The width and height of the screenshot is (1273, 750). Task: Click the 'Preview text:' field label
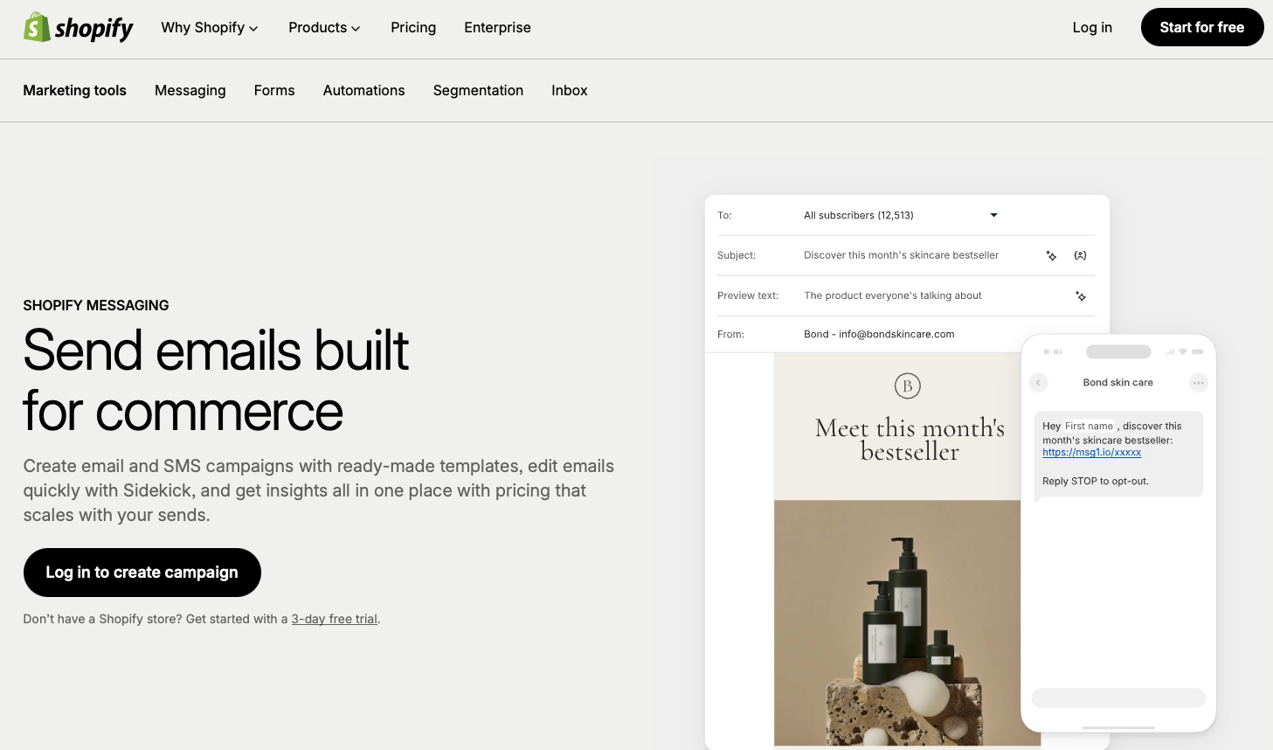pos(748,295)
